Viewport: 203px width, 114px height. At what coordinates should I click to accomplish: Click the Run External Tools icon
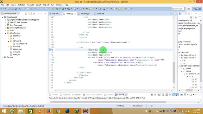pos(69,9)
